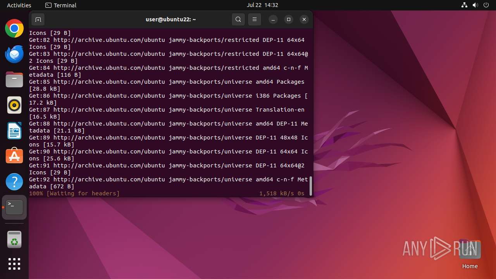Click the Get:91 output line

click(167, 169)
